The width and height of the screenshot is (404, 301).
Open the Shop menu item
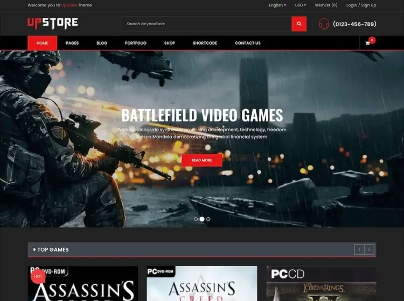point(170,43)
